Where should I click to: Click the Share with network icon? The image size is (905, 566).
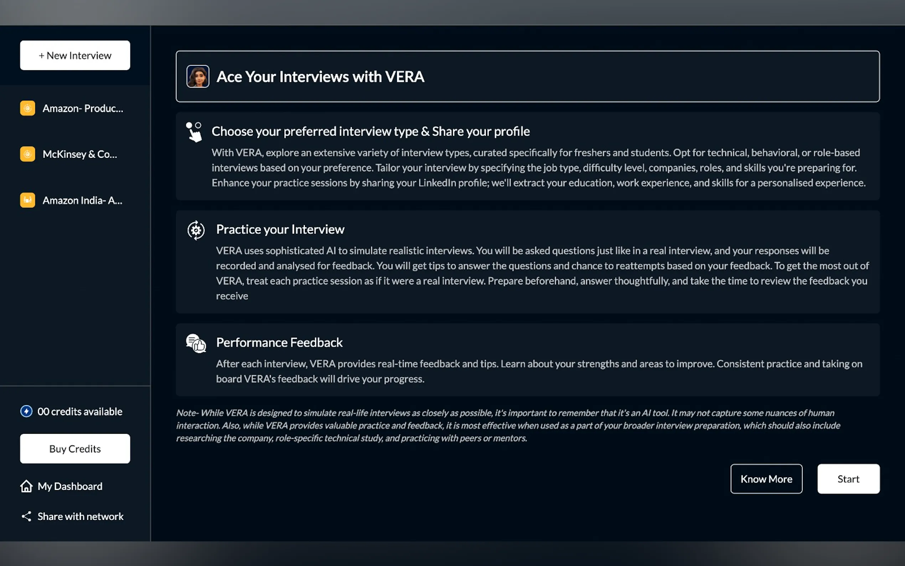(26, 516)
